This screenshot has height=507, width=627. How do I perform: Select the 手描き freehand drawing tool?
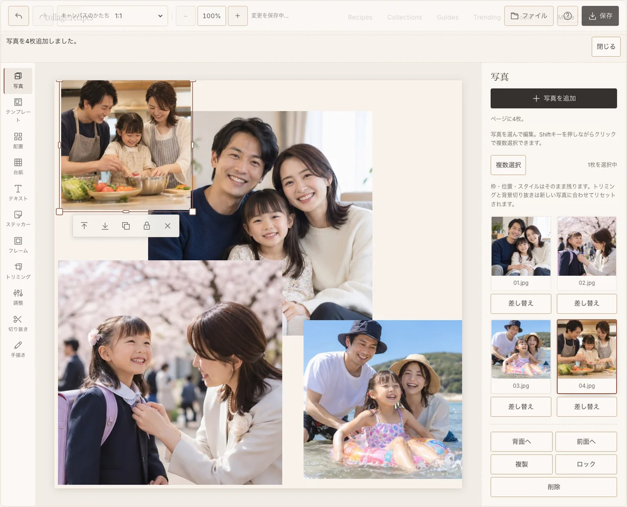(18, 349)
